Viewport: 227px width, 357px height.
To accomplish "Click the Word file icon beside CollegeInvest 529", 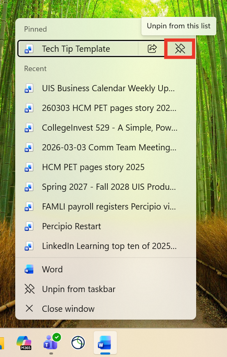I will click(29, 128).
